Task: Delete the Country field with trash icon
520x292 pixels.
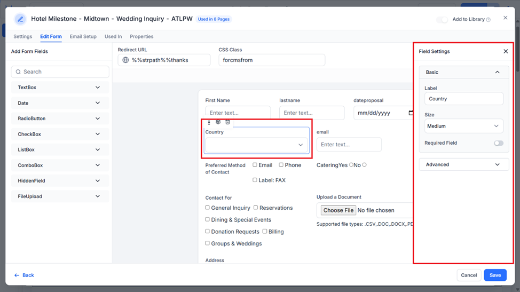Action: tap(227, 122)
